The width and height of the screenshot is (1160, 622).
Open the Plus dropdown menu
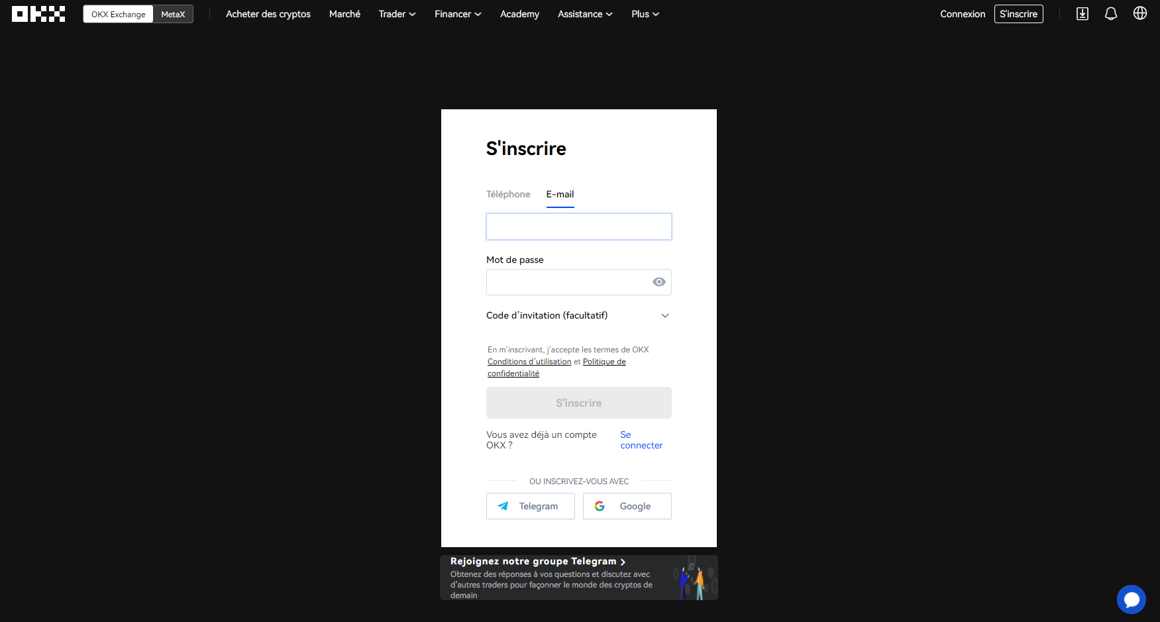coord(645,14)
